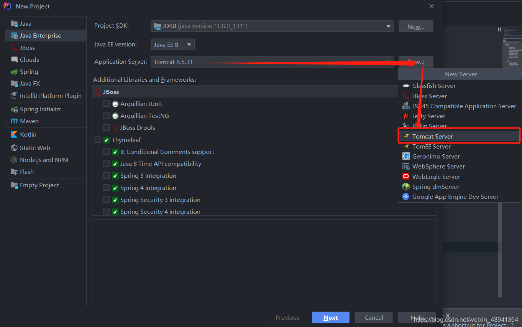
Task: Pick Spring leaf icon in sidebar
Action: [x=14, y=72]
